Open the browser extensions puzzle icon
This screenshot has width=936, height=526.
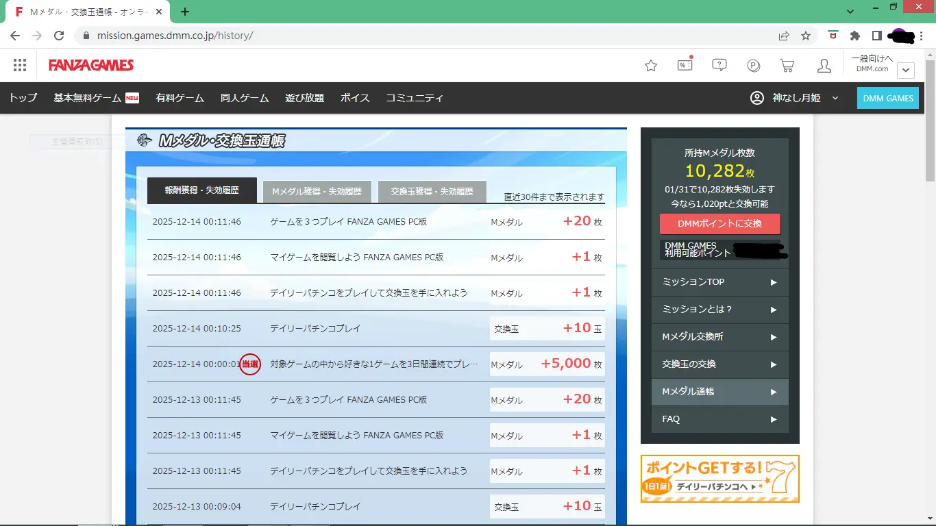854,36
